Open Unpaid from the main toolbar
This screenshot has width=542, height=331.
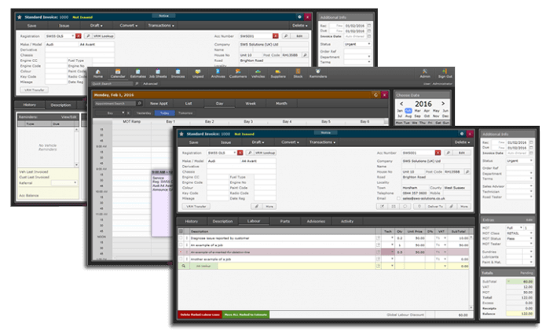pyautogui.click(x=198, y=74)
